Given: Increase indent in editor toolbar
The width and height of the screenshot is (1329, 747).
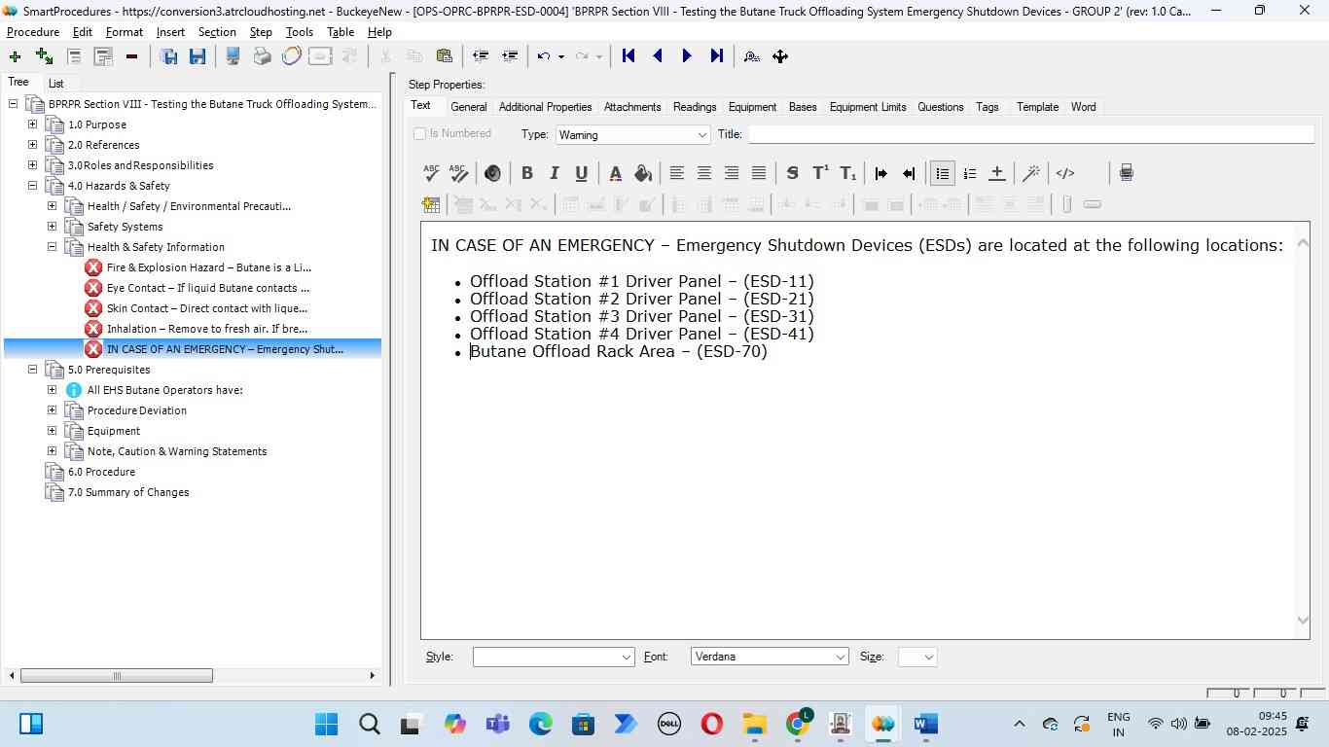Looking at the screenshot, I should (x=881, y=173).
